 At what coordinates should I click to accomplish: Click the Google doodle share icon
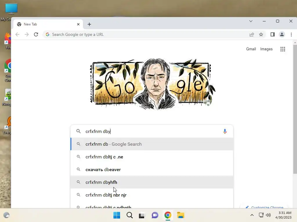tap(207, 103)
